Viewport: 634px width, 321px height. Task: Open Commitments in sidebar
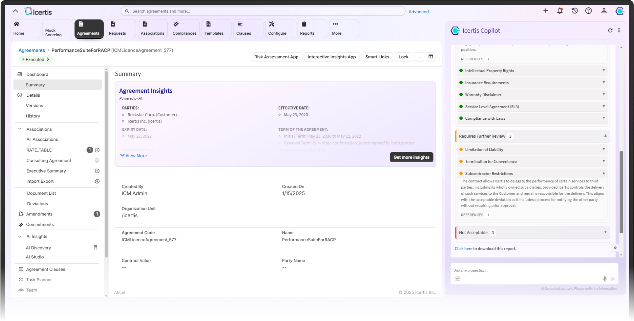pos(40,225)
